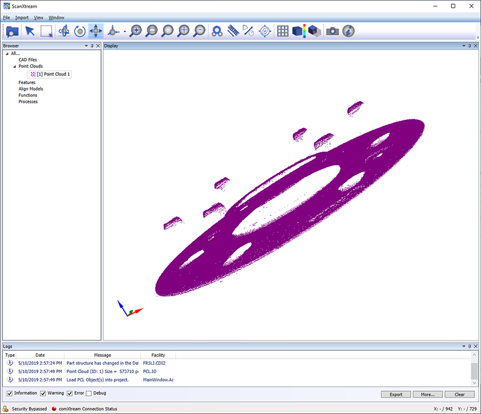Open the camera snapshot tool
This screenshot has width=481, height=414.
(332, 30)
